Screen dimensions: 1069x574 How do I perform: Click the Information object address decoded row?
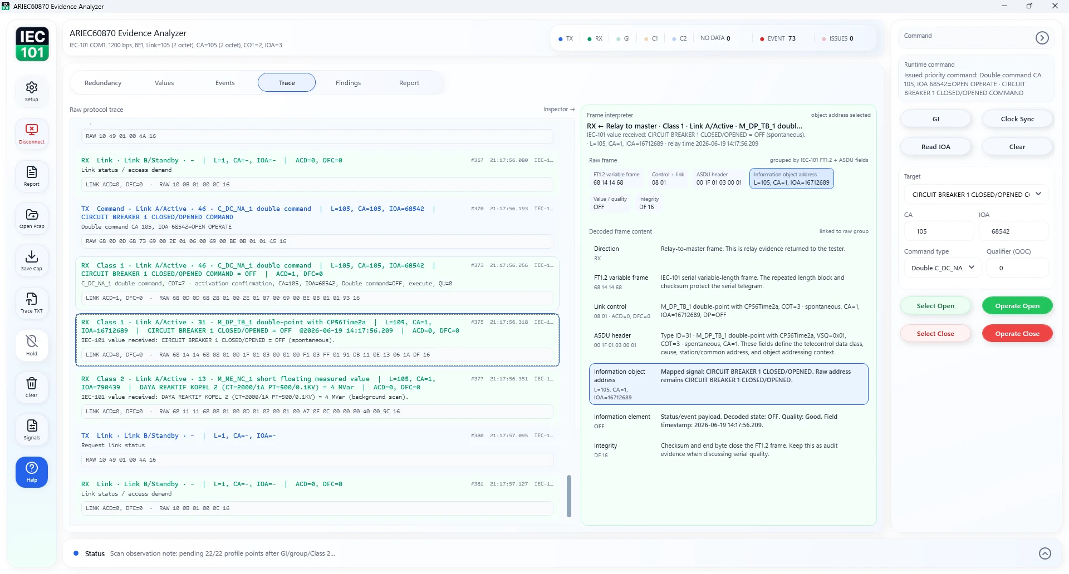(728, 384)
